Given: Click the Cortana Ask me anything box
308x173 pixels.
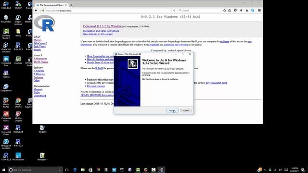Looking at the screenshot, I should pyautogui.click(x=35, y=170).
